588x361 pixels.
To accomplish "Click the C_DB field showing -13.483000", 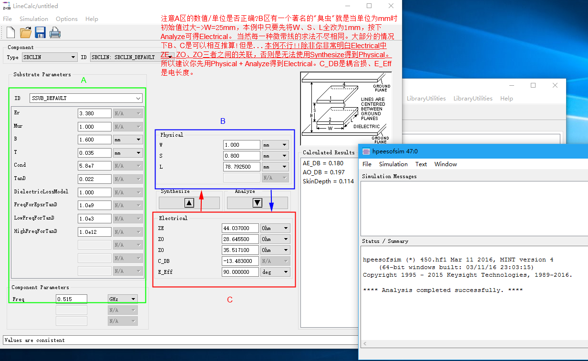I will [x=240, y=261].
